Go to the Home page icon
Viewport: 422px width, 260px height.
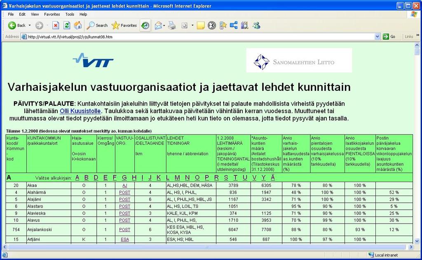78,25
